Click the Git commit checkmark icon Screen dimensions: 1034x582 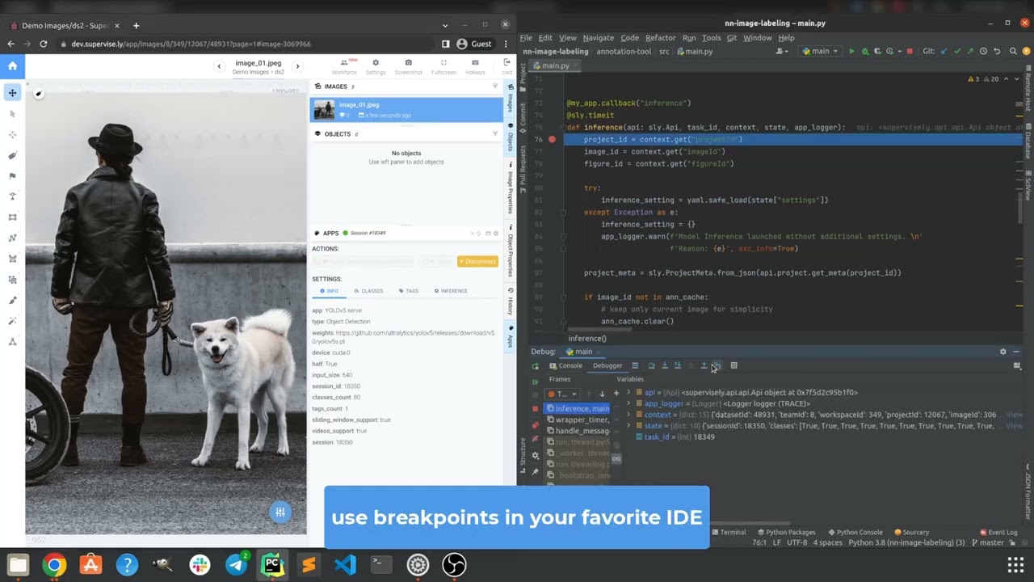point(957,51)
